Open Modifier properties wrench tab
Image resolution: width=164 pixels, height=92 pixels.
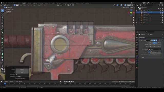pos(137,56)
